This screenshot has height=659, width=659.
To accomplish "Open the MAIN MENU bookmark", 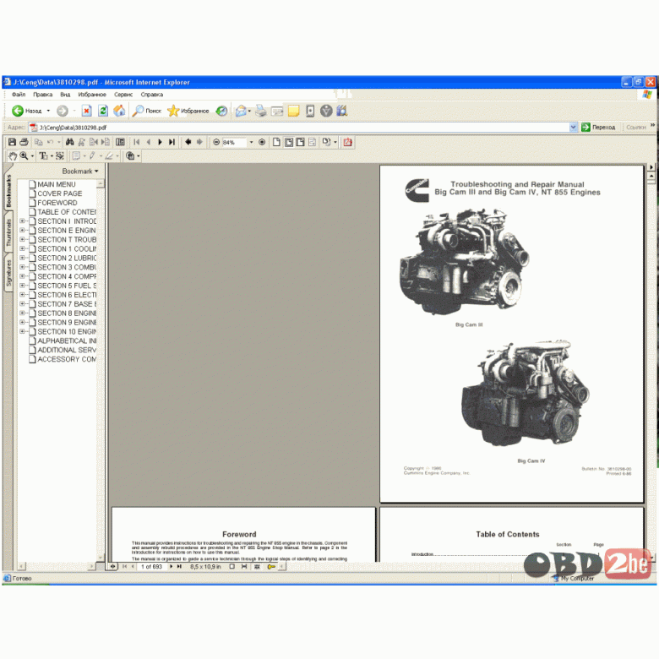I will tap(57, 184).
